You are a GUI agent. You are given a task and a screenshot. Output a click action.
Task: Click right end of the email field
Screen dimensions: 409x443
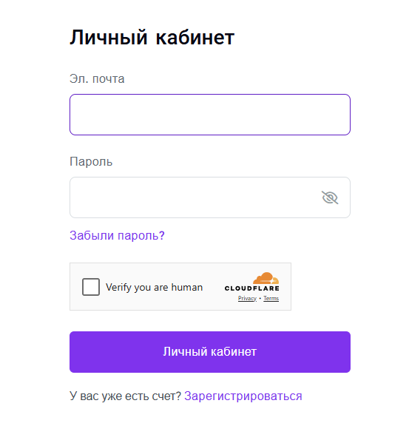(x=340, y=115)
